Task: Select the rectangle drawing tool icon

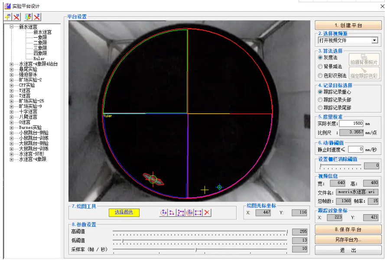Action: (x=198, y=213)
